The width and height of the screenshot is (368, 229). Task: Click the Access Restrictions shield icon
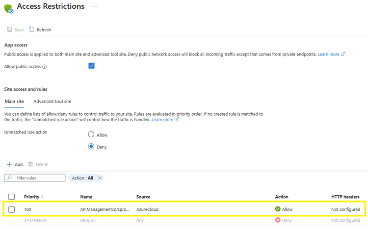(8, 8)
